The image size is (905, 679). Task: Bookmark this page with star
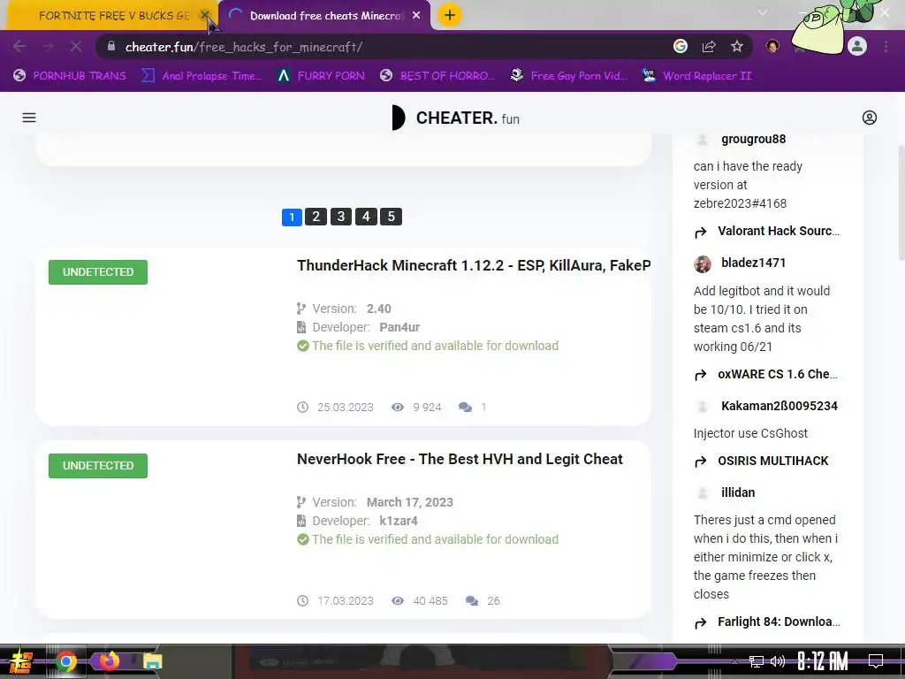click(x=737, y=46)
